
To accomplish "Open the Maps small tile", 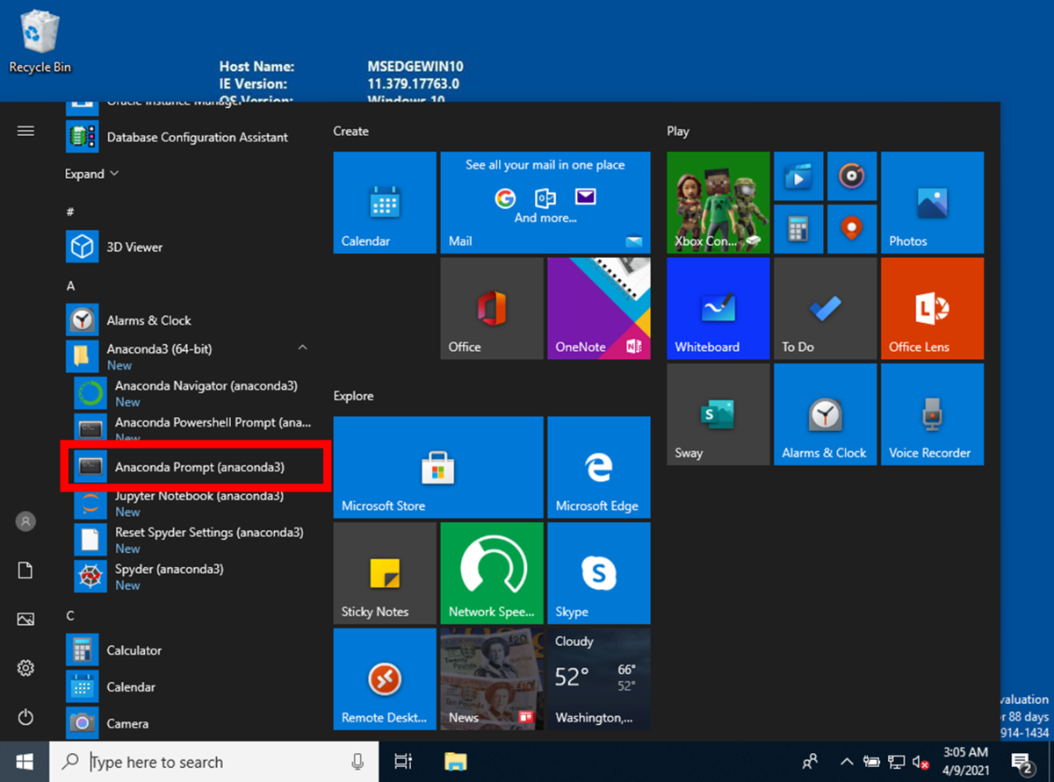I will [852, 229].
